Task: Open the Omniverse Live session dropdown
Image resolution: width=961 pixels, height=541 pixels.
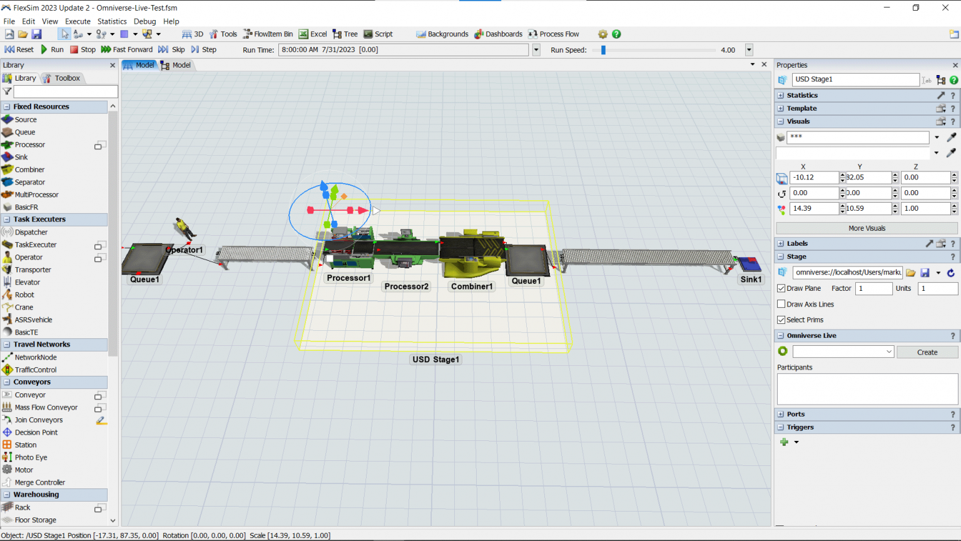Action: [x=843, y=351]
